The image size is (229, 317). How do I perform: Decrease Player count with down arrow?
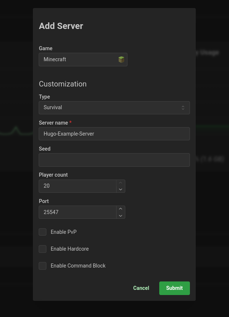121,189
